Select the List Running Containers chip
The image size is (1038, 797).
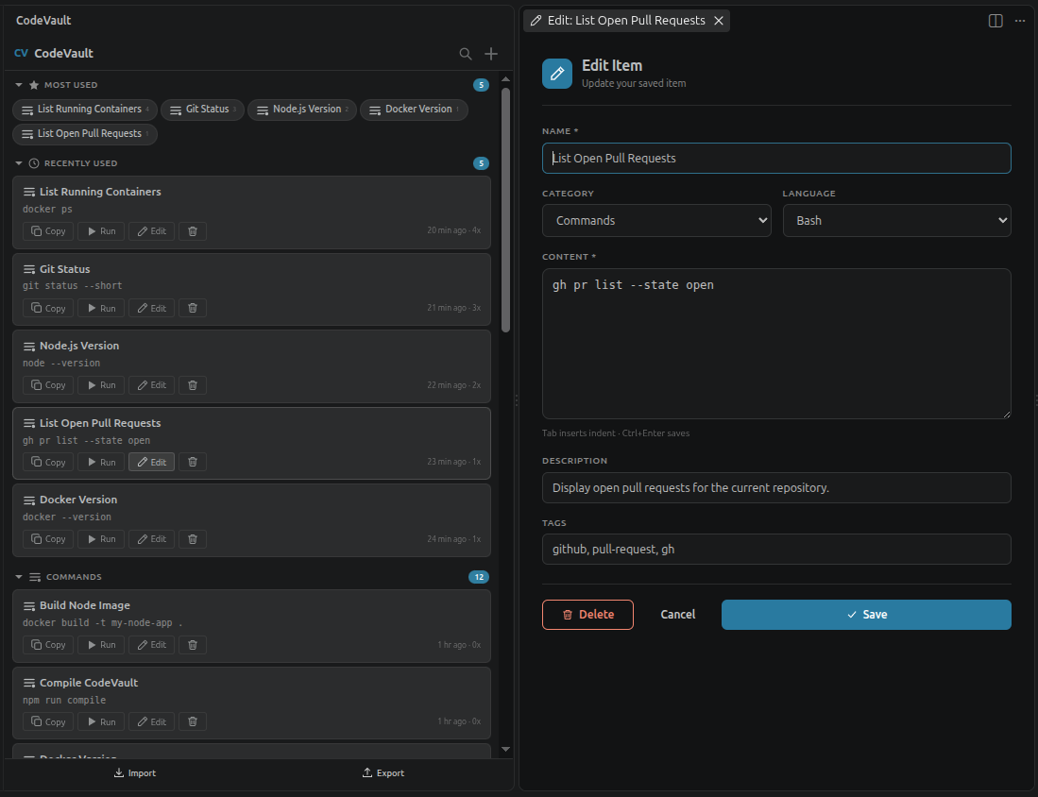click(85, 110)
